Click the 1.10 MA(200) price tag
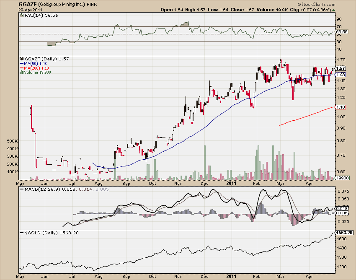 (341, 107)
